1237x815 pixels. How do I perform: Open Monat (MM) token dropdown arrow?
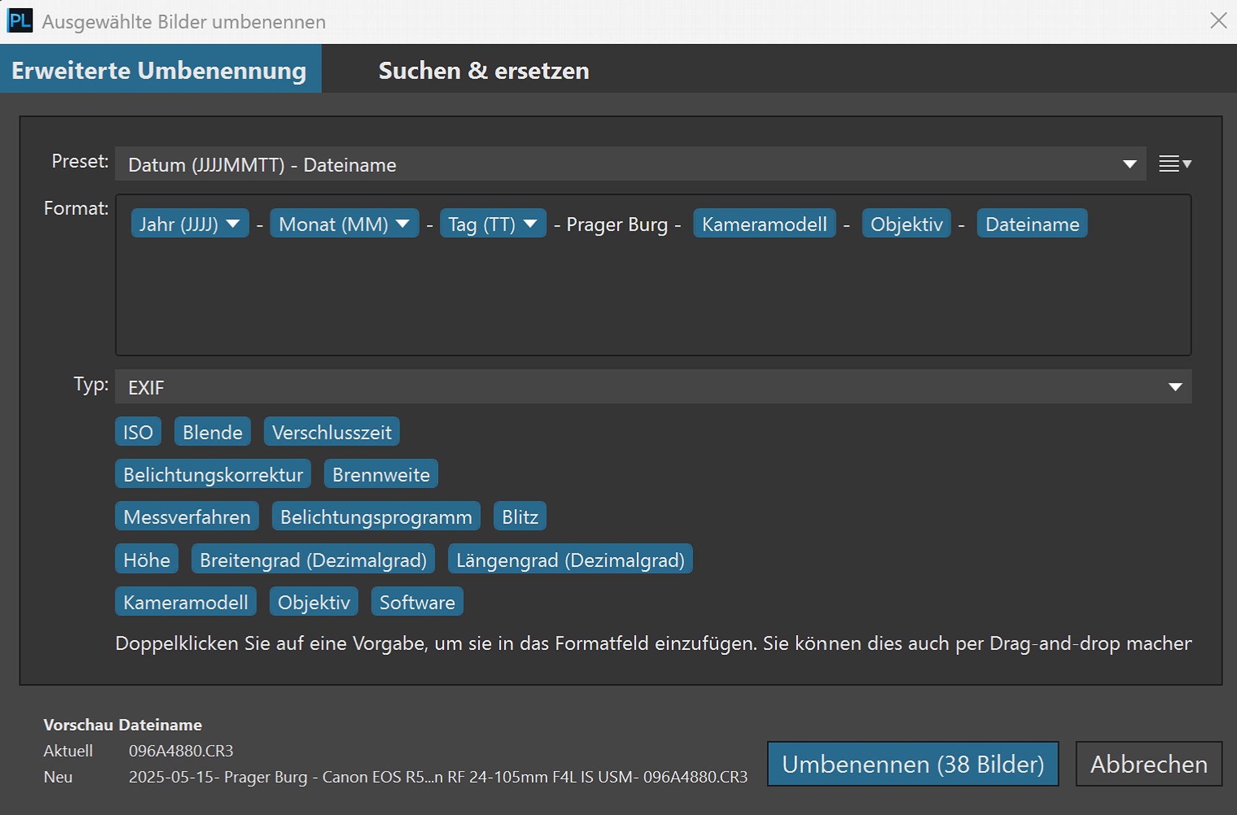[403, 223]
